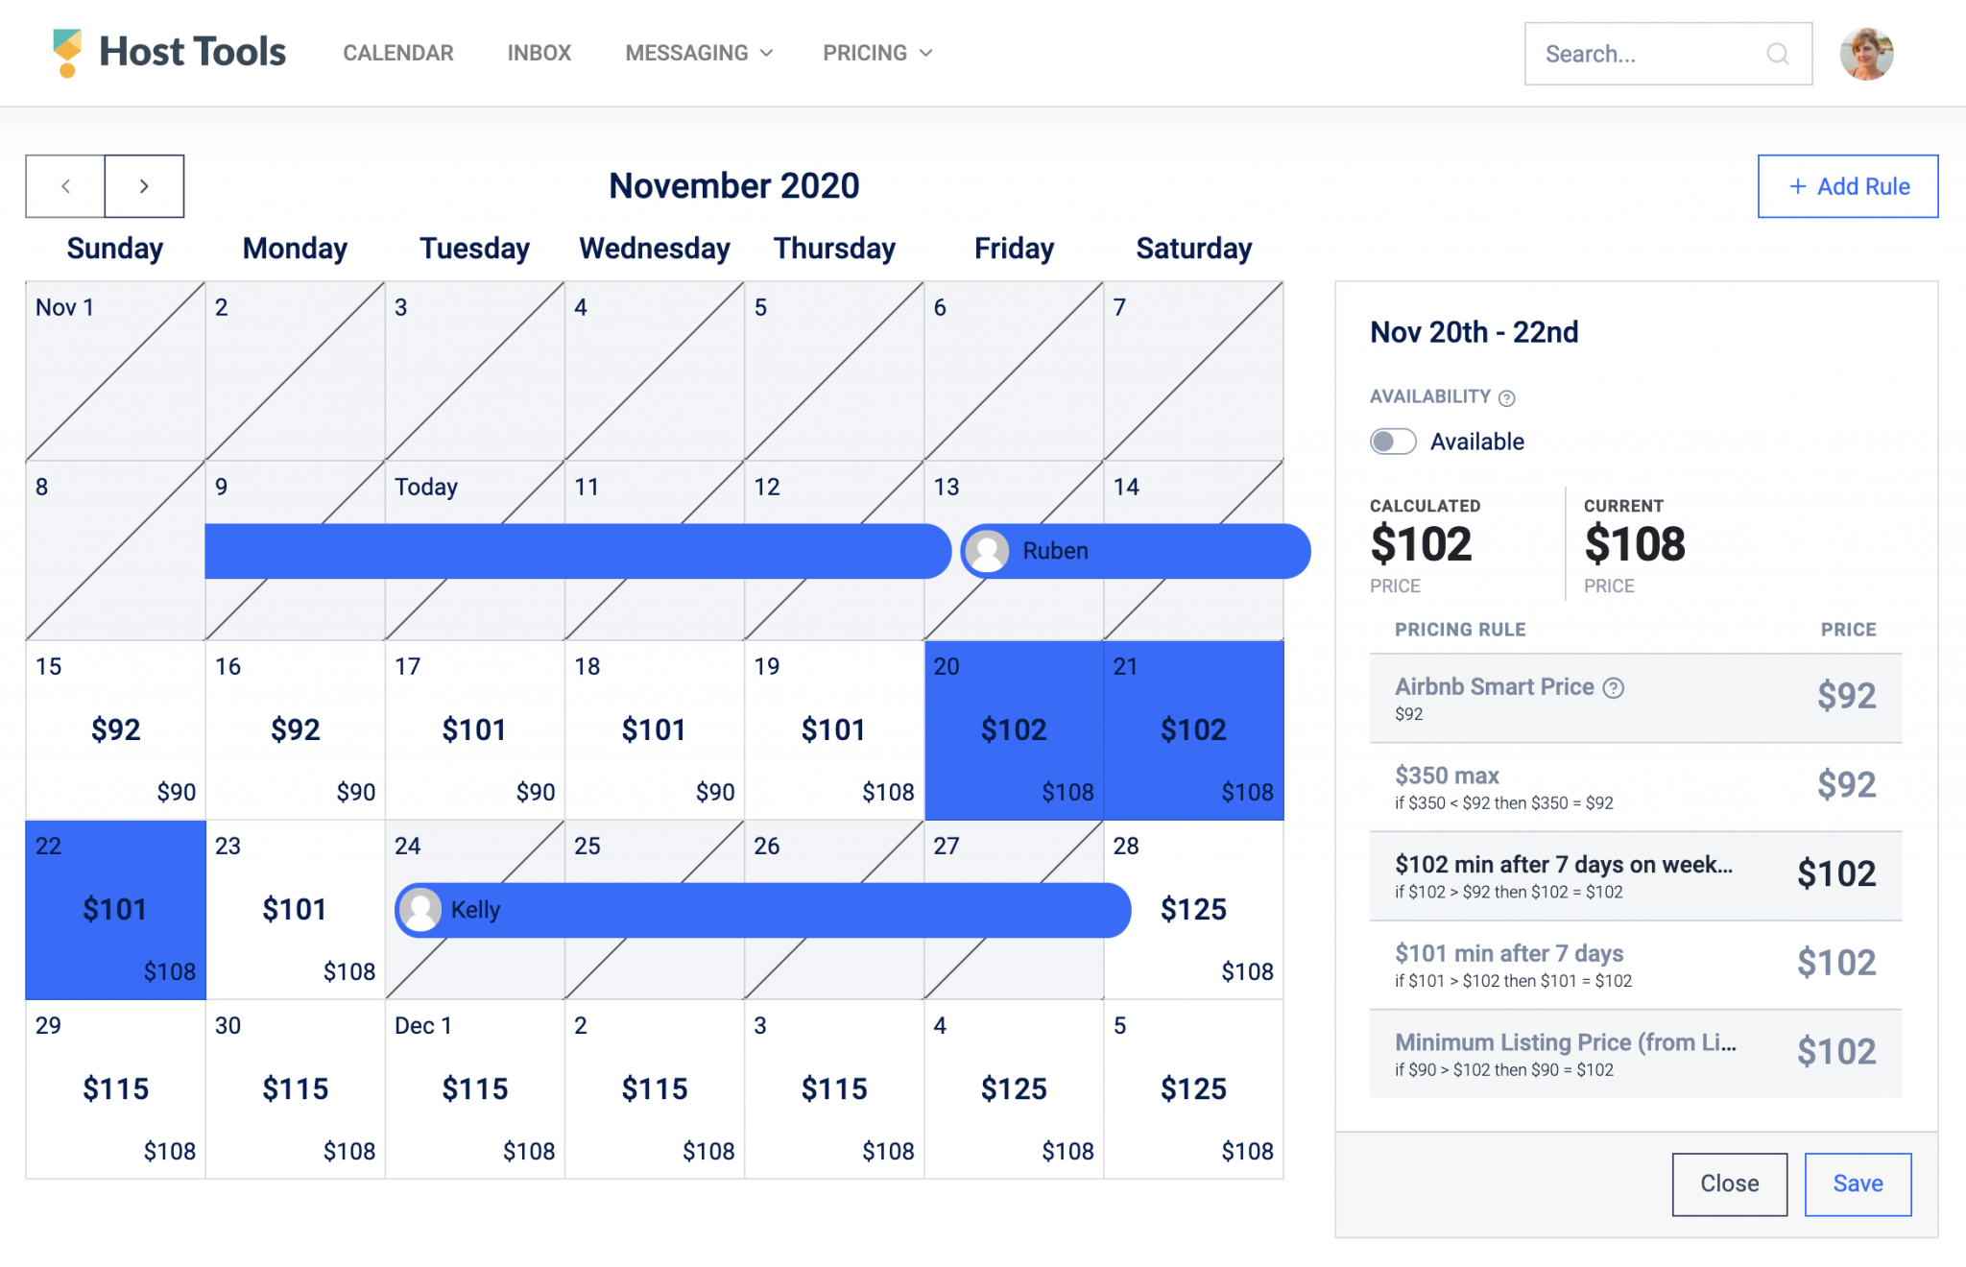Click the Add Rule button

1847,185
